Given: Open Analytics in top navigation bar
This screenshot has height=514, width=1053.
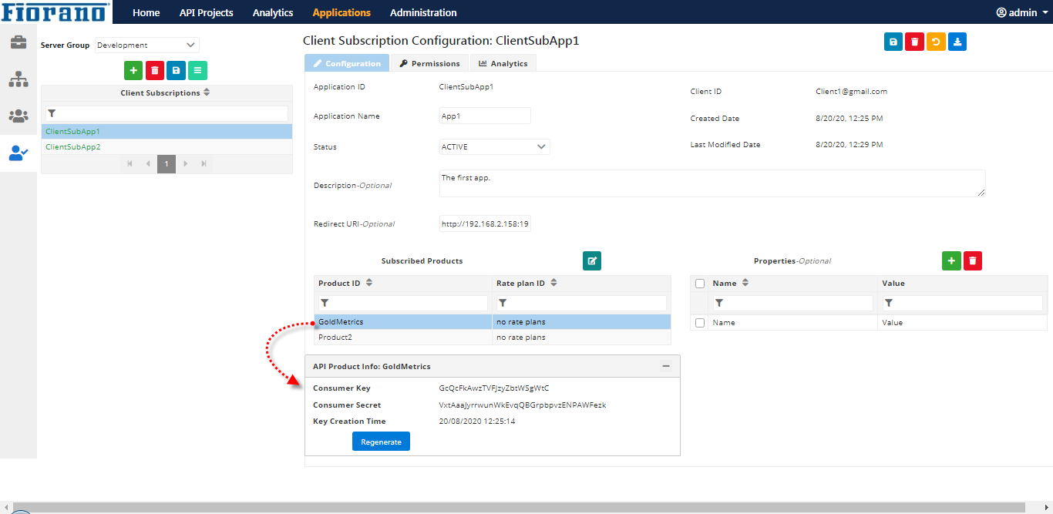Looking at the screenshot, I should coord(273,12).
